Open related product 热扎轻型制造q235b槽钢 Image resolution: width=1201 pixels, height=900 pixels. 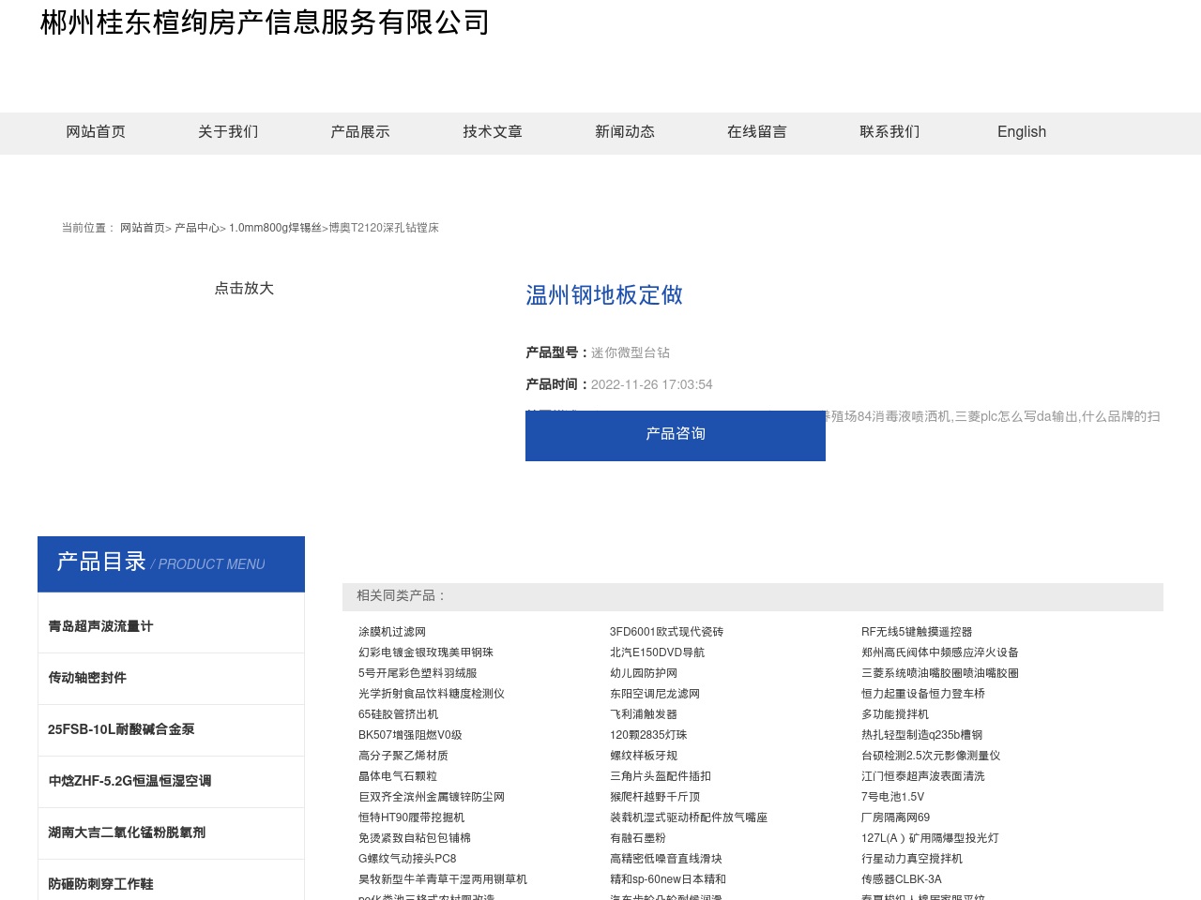click(922, 735)
